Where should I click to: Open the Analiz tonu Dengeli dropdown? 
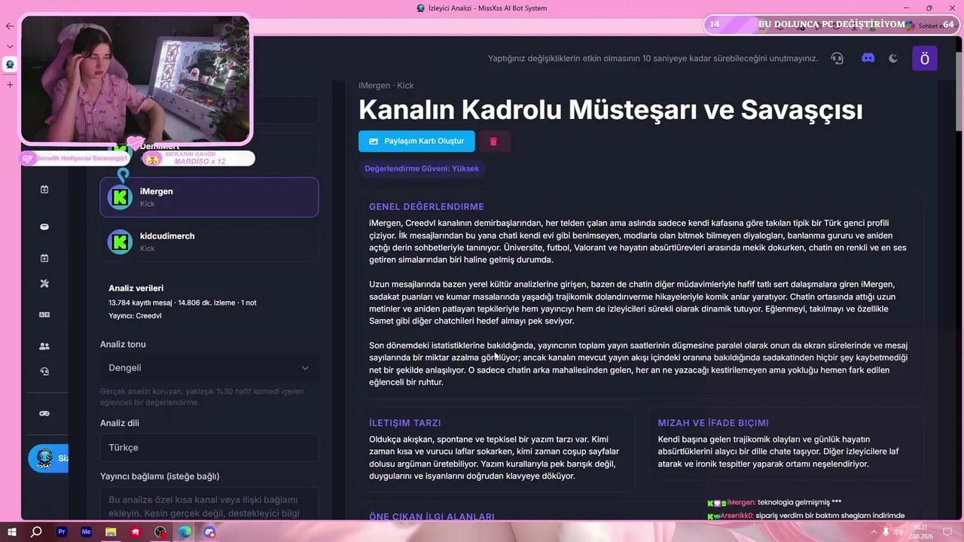209,367
